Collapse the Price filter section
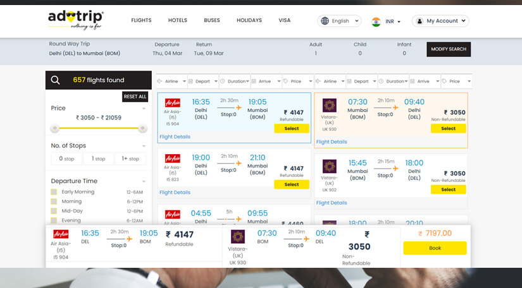Screen dimensions: 522x288 point(144,109)
